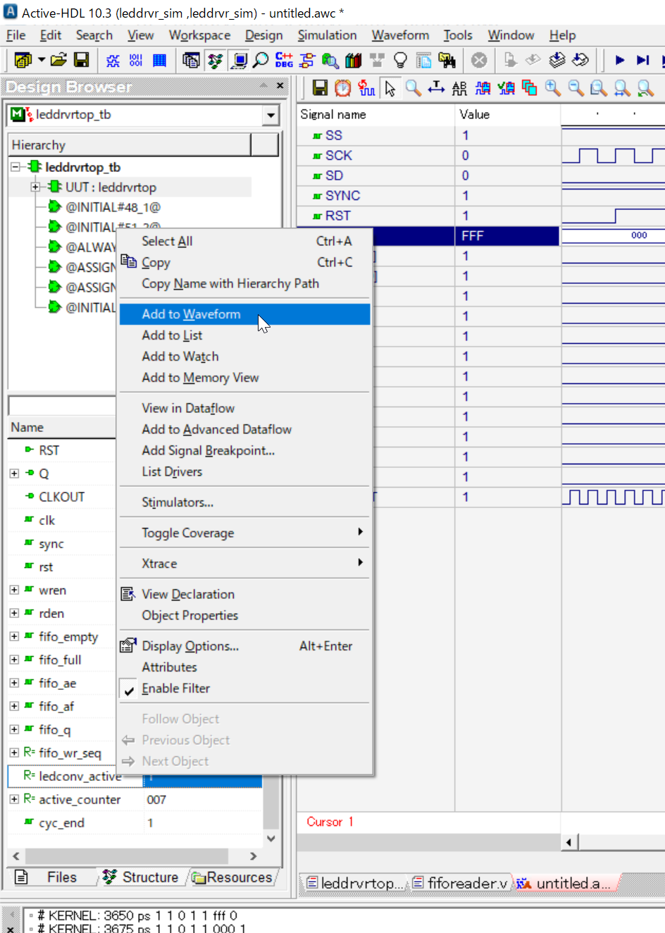This screenshot has height=933, width=665.
Task: Click the Run Until arrow-with-bar icon
Action: click(642, 60)
